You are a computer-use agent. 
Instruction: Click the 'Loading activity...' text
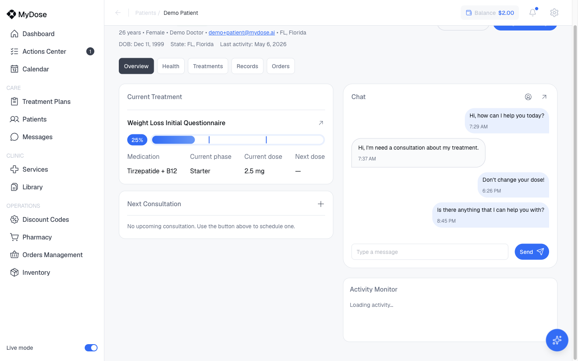coord(371,305)
